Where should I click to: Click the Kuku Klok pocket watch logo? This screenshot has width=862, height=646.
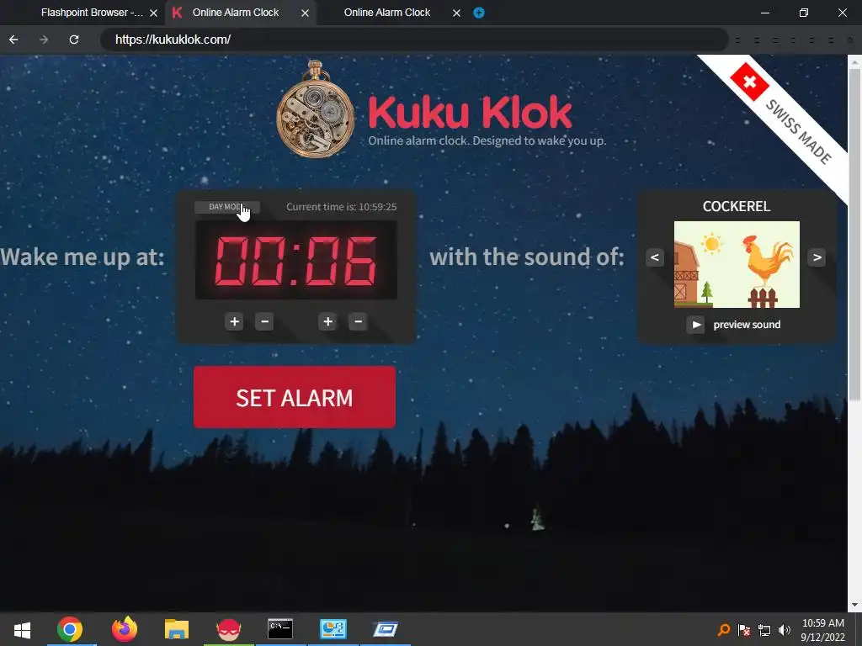315,110
